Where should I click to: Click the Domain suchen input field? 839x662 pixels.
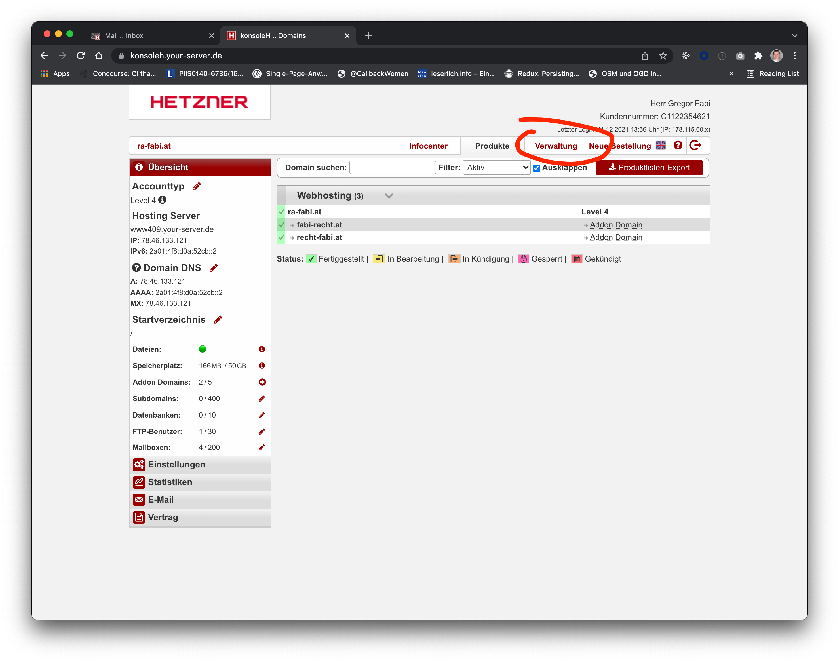[x=392, y=167]
